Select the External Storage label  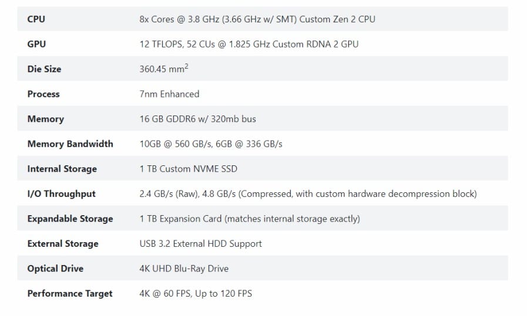tap(62, 243)
